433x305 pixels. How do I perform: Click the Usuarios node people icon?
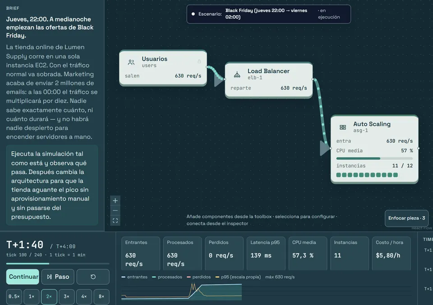pos(131,62)
